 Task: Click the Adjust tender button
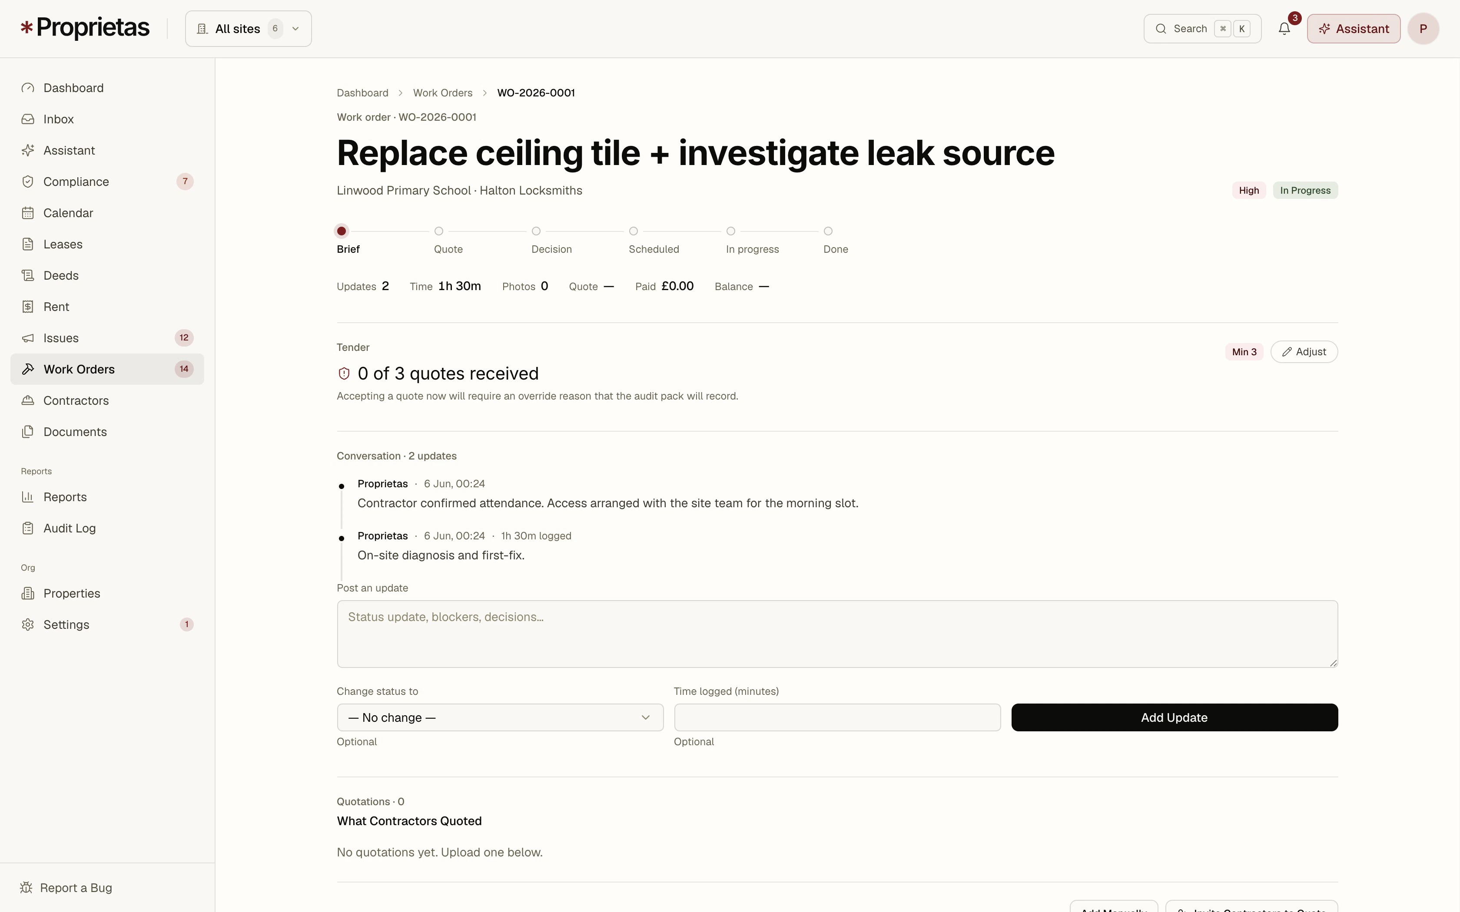tap(1304, 352)
